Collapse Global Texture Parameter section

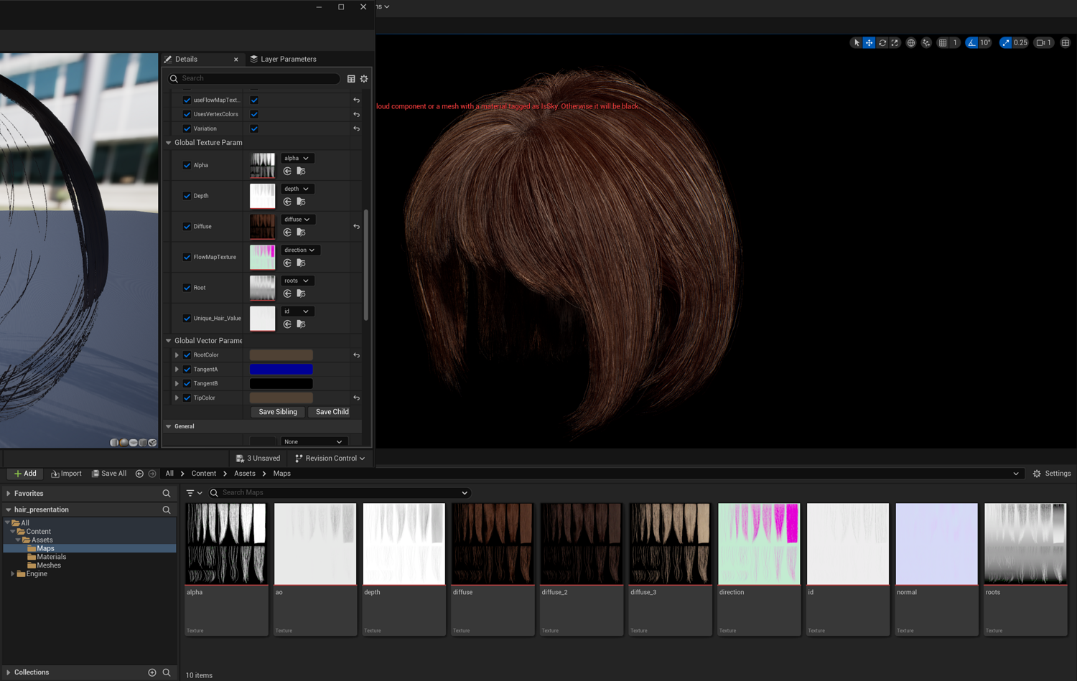point(169,143)
